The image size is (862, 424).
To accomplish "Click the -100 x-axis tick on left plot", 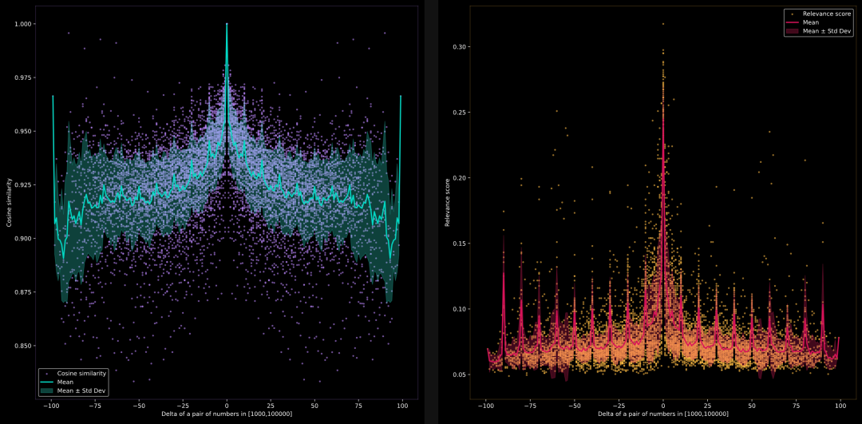I will 52,404.
